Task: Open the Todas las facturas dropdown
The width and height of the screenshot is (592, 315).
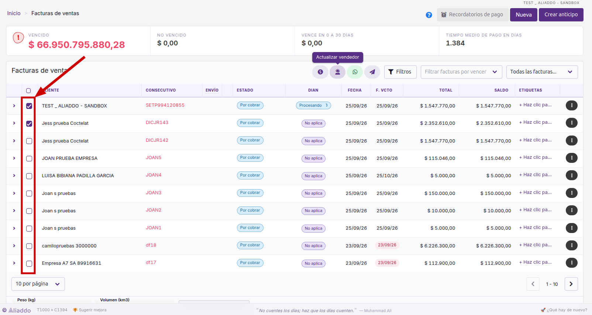Action: 542,72
